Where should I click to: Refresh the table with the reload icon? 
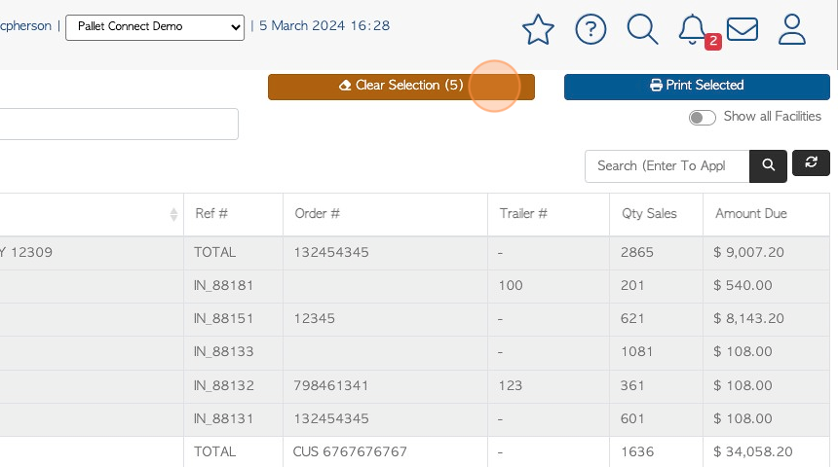pos(811,162)
